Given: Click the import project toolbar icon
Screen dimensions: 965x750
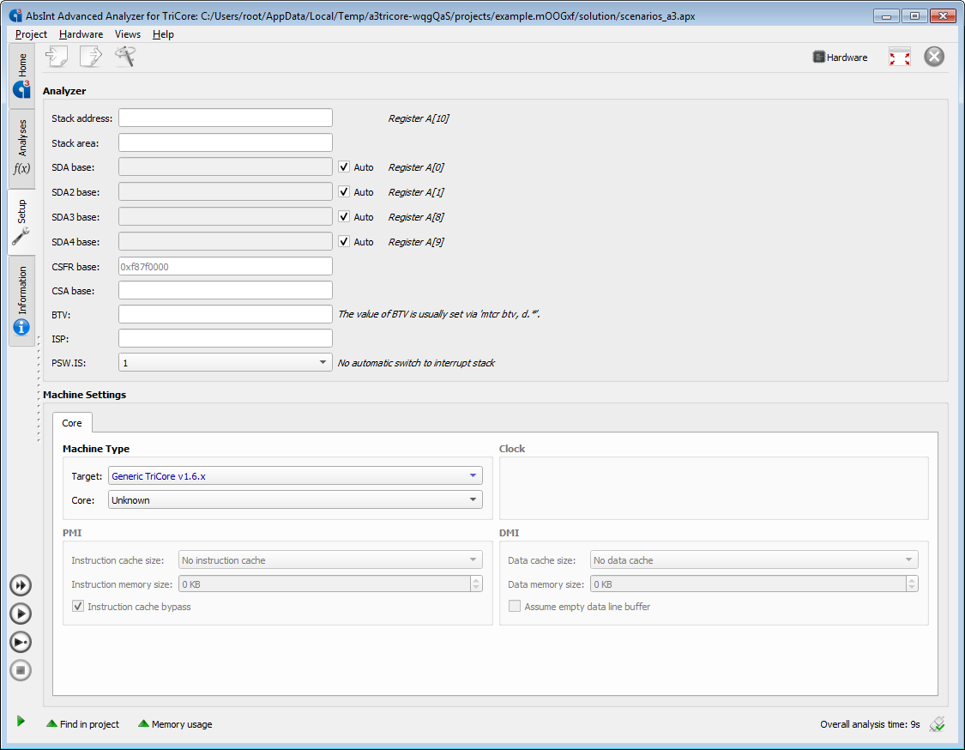Looking at the screenshot, I should tap(57, 57).
